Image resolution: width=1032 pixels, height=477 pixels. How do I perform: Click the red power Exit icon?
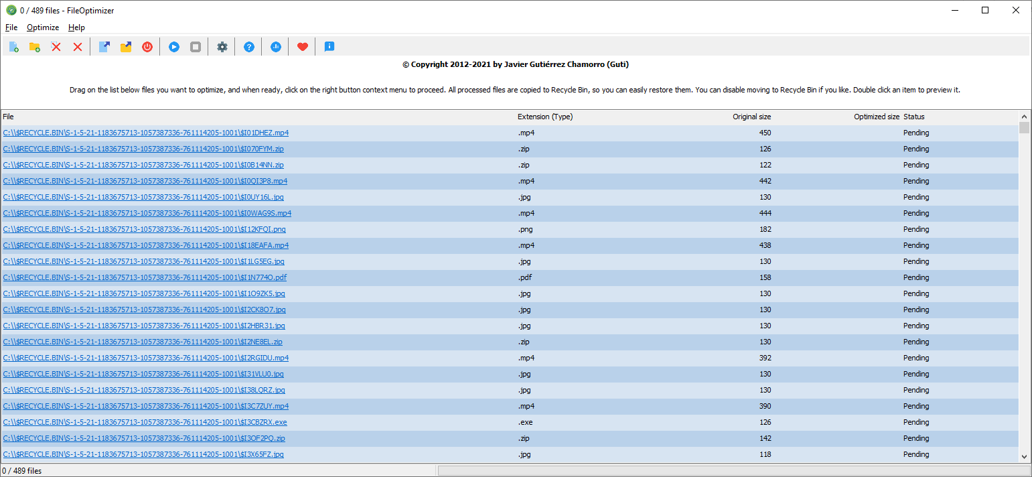point(147,47)
